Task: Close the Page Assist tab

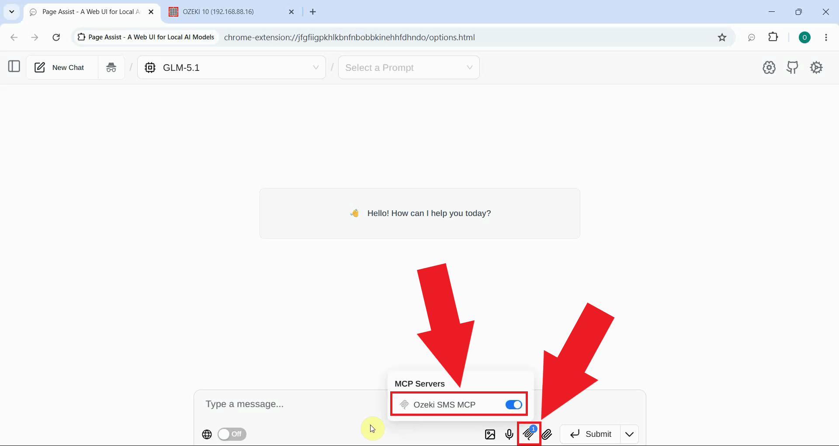Action: click(151, 12)
